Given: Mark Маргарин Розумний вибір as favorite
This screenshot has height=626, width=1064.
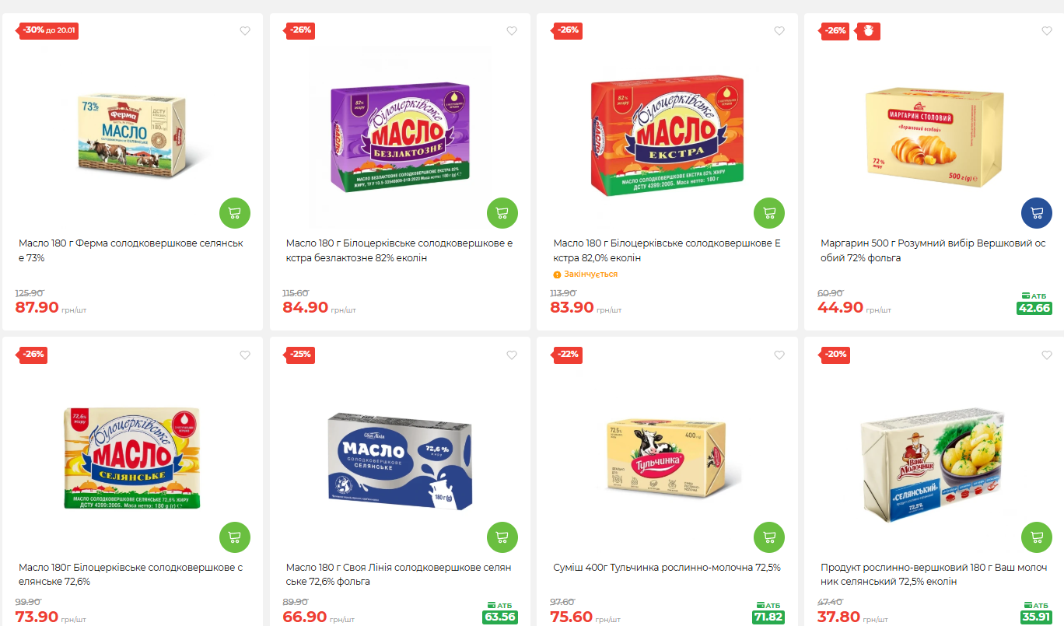Looking at the screenshot, I should pos(1047,31).
